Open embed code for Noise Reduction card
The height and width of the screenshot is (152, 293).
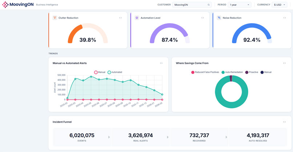(285, 18)
